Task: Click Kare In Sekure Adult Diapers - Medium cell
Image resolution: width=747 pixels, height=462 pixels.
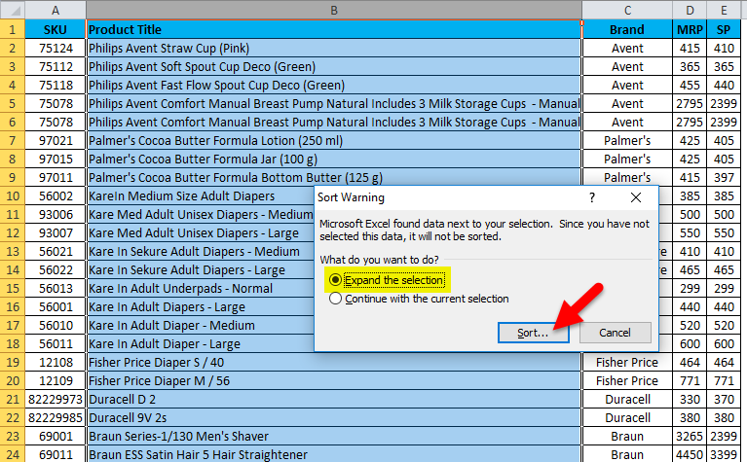Action: [201, 251]
